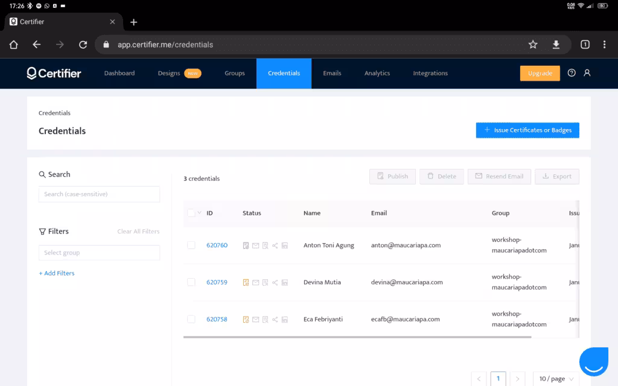This screenshot has width=618, height=386.
Task: Open the help question mark icon
Action: tap(572, 73)
